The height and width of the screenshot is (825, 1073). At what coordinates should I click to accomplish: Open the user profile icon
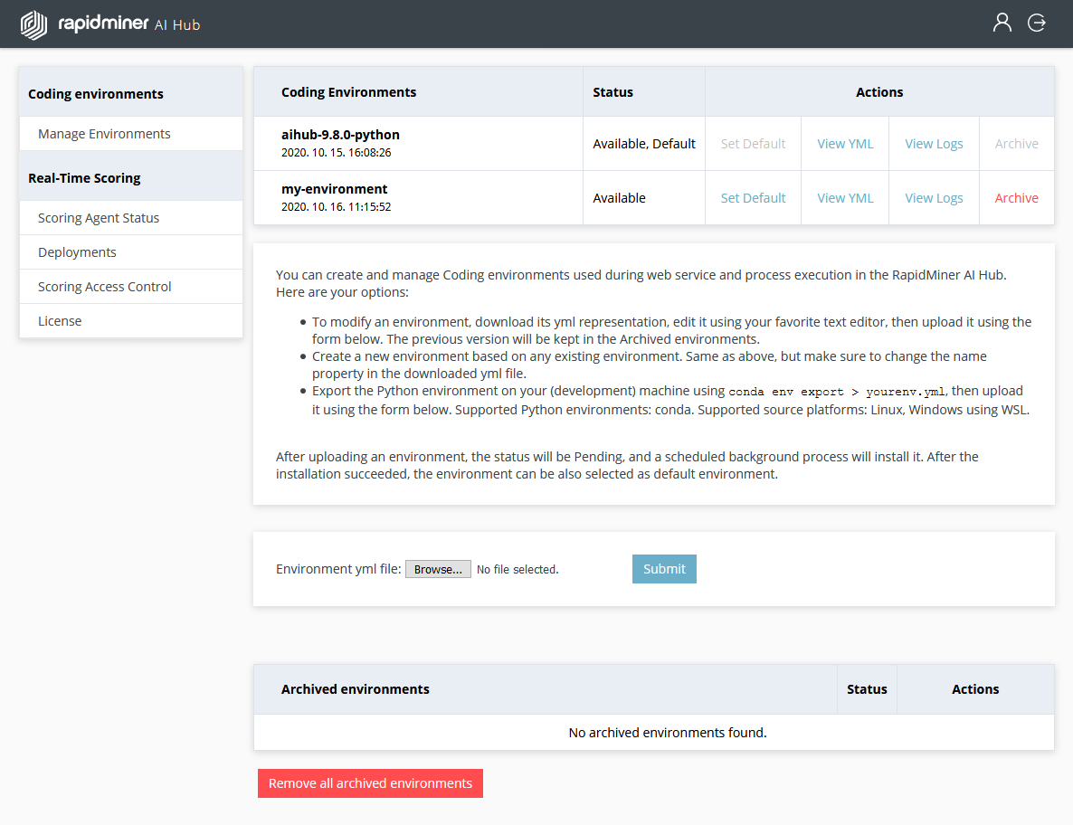1002,23
